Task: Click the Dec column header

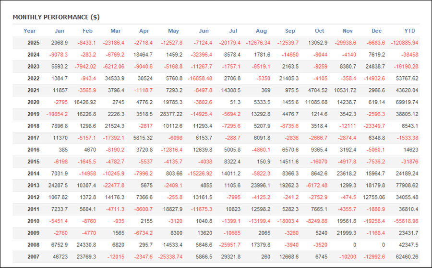Action: point(377,31)
